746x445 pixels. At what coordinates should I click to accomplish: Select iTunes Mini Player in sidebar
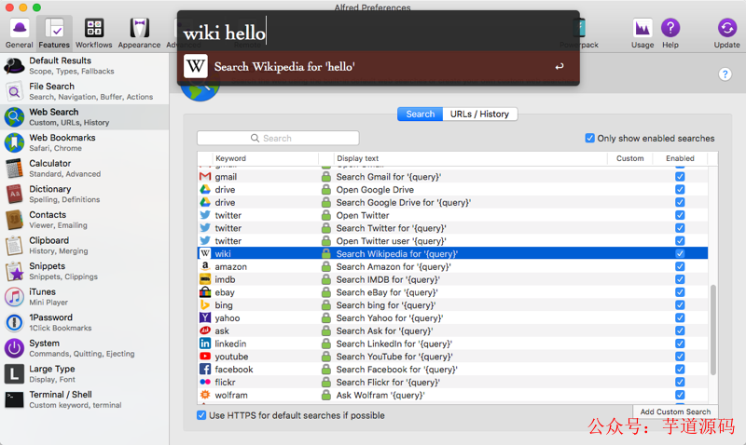85,296
